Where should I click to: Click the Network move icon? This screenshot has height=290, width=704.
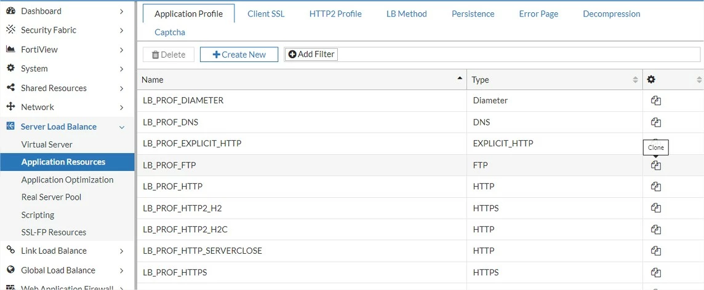click(11, 107)
